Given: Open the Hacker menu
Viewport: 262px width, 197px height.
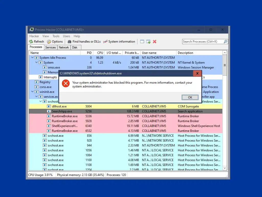Looking at the screenshot, I should tap(34, 36).
